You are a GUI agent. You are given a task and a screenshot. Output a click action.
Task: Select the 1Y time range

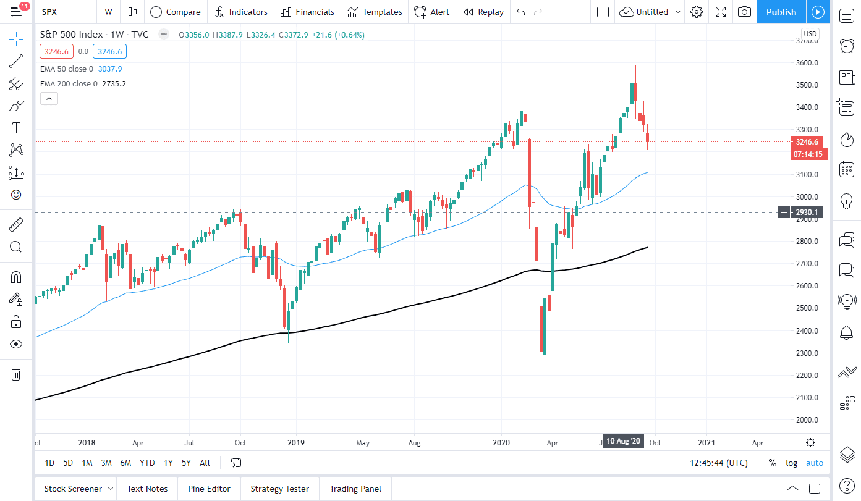point(167,462)
